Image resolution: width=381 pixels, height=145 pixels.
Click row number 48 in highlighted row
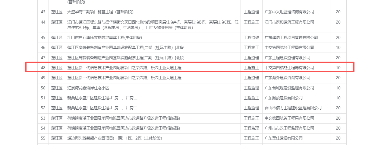pos(43,68)
